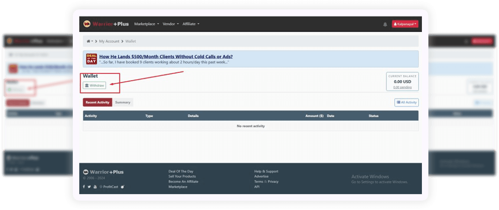
Task: Click the Withdraw button
Action: click(x=94, y=85)
